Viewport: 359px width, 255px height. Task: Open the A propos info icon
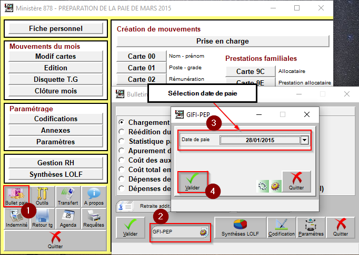point(93,197)
